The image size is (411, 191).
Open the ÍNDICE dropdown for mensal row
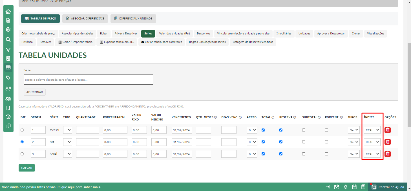(372, 130)
